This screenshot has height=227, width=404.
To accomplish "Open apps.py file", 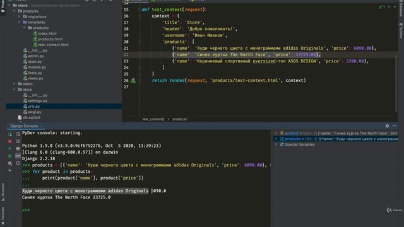I will click(x=35, y=62).
